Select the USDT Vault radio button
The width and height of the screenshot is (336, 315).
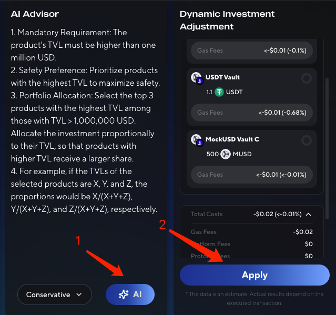click(307, 79)
